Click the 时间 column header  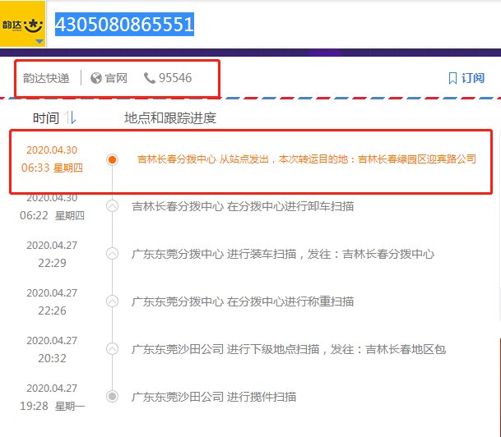46,118
